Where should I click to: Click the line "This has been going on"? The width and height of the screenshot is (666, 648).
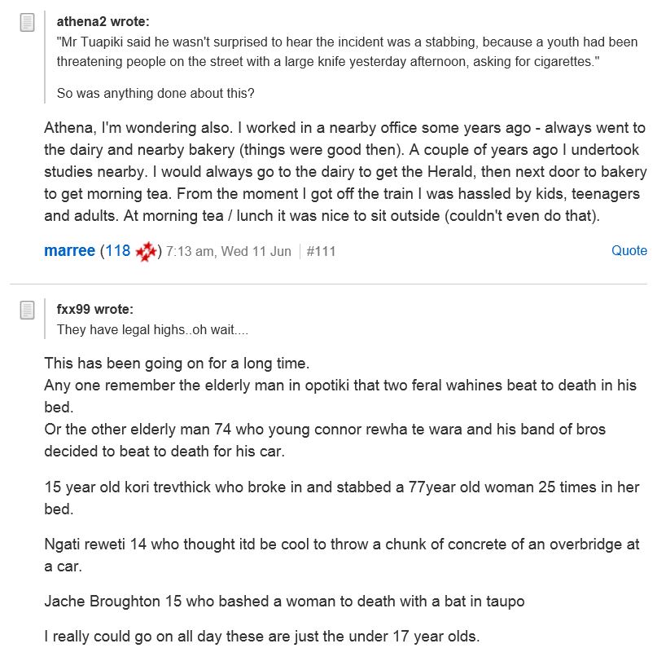(177, 363)
